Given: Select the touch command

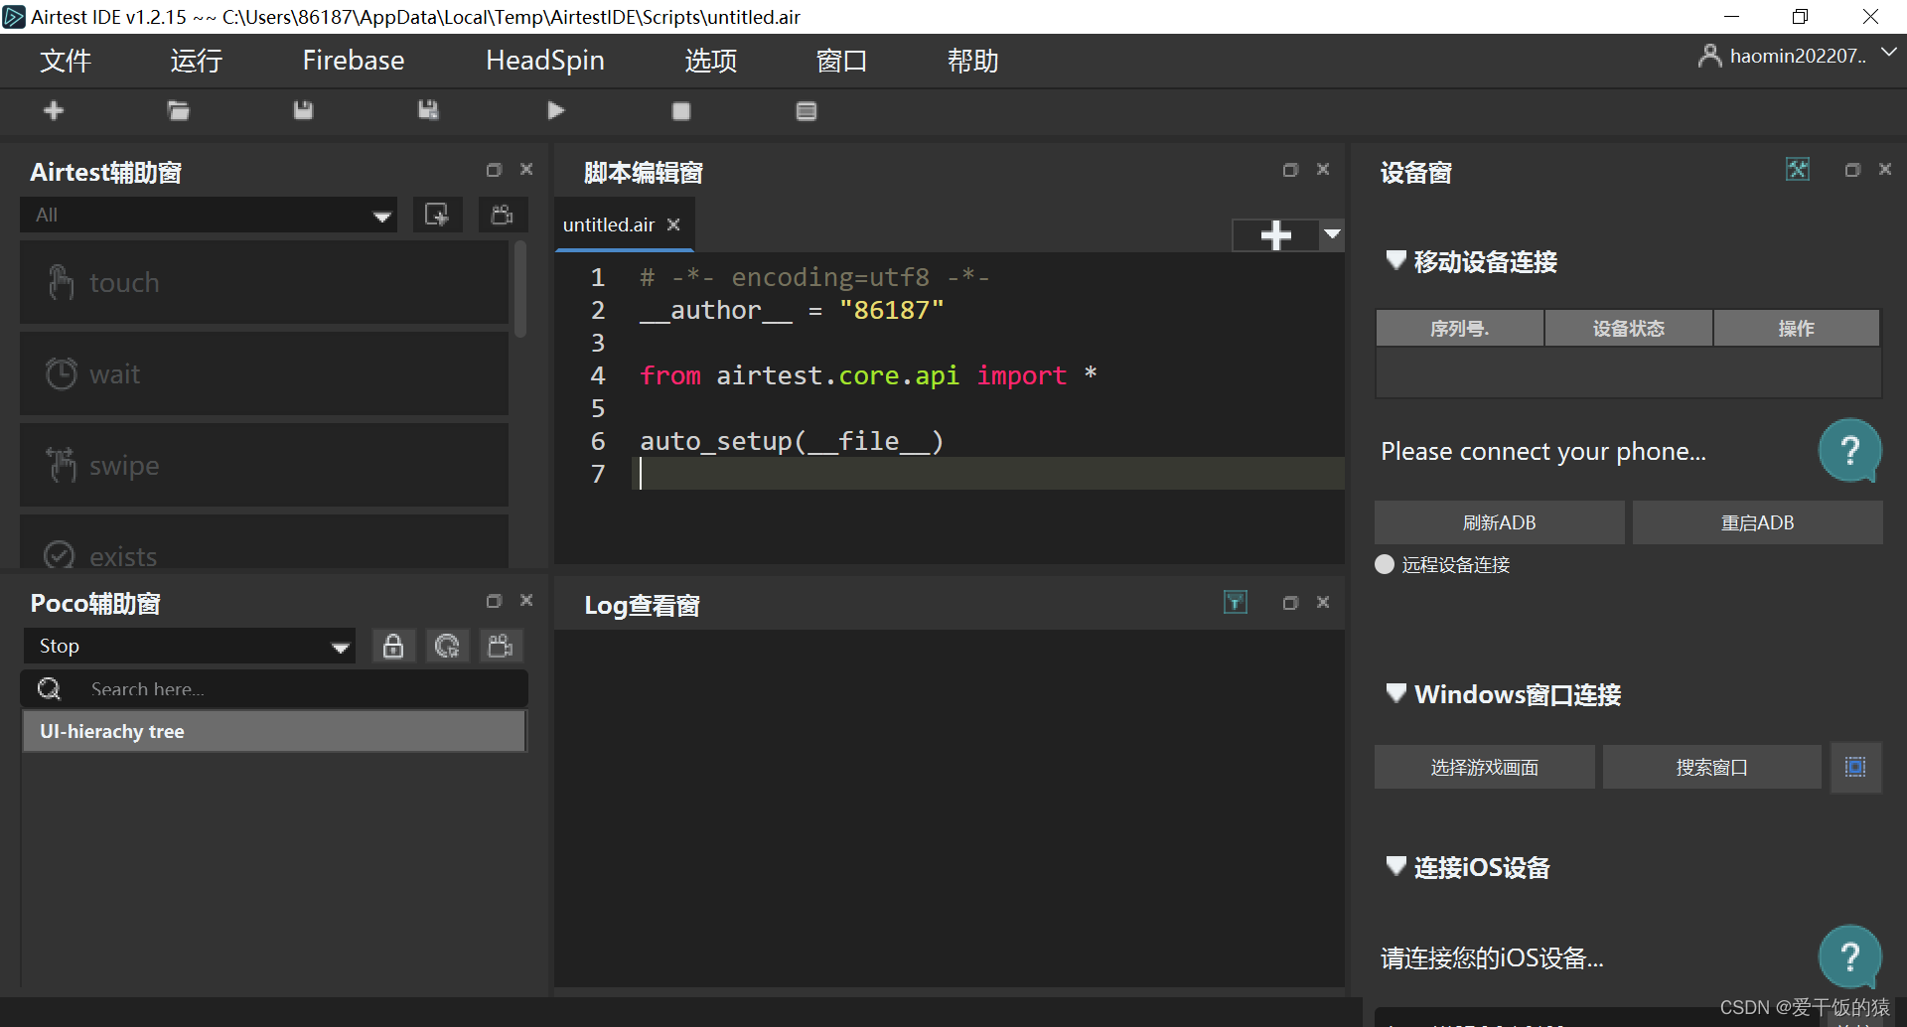Looking at the screenshot, I should pyautogui.click(x=264, y=283).
